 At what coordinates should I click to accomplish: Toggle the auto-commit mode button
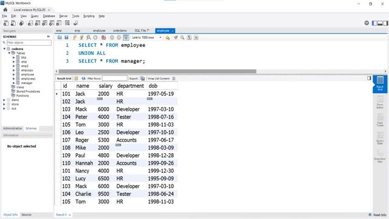[126, 38]
